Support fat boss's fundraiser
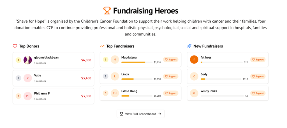The height and width of the screenshot is (128, 287). 258,60
